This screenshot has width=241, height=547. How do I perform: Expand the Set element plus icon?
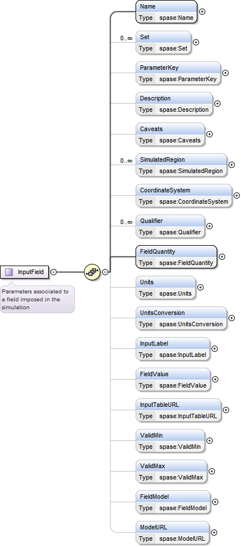(x=196, y=42)
